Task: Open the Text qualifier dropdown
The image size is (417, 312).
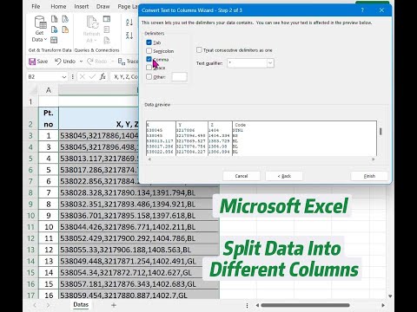Action: pyautogui.click(x=270, y=63)
